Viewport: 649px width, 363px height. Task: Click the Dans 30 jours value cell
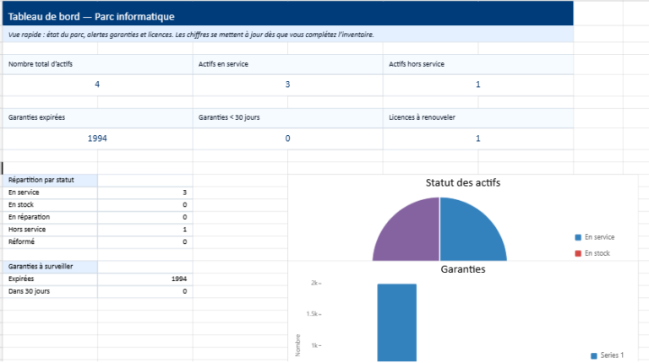click(145, 291)
